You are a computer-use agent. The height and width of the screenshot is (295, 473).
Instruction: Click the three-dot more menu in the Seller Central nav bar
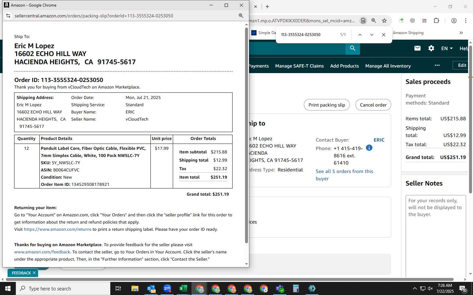click(437, 65)
